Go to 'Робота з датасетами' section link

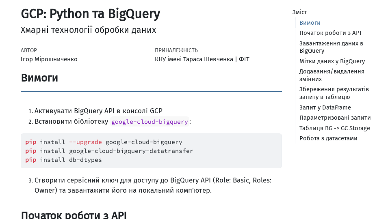[x=328, y=138]
